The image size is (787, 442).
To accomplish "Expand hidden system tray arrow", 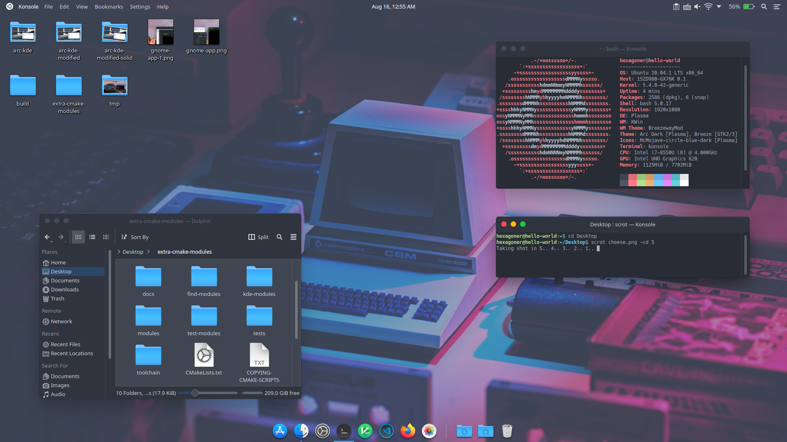I will pyautogui.click(x=719, y=7).
